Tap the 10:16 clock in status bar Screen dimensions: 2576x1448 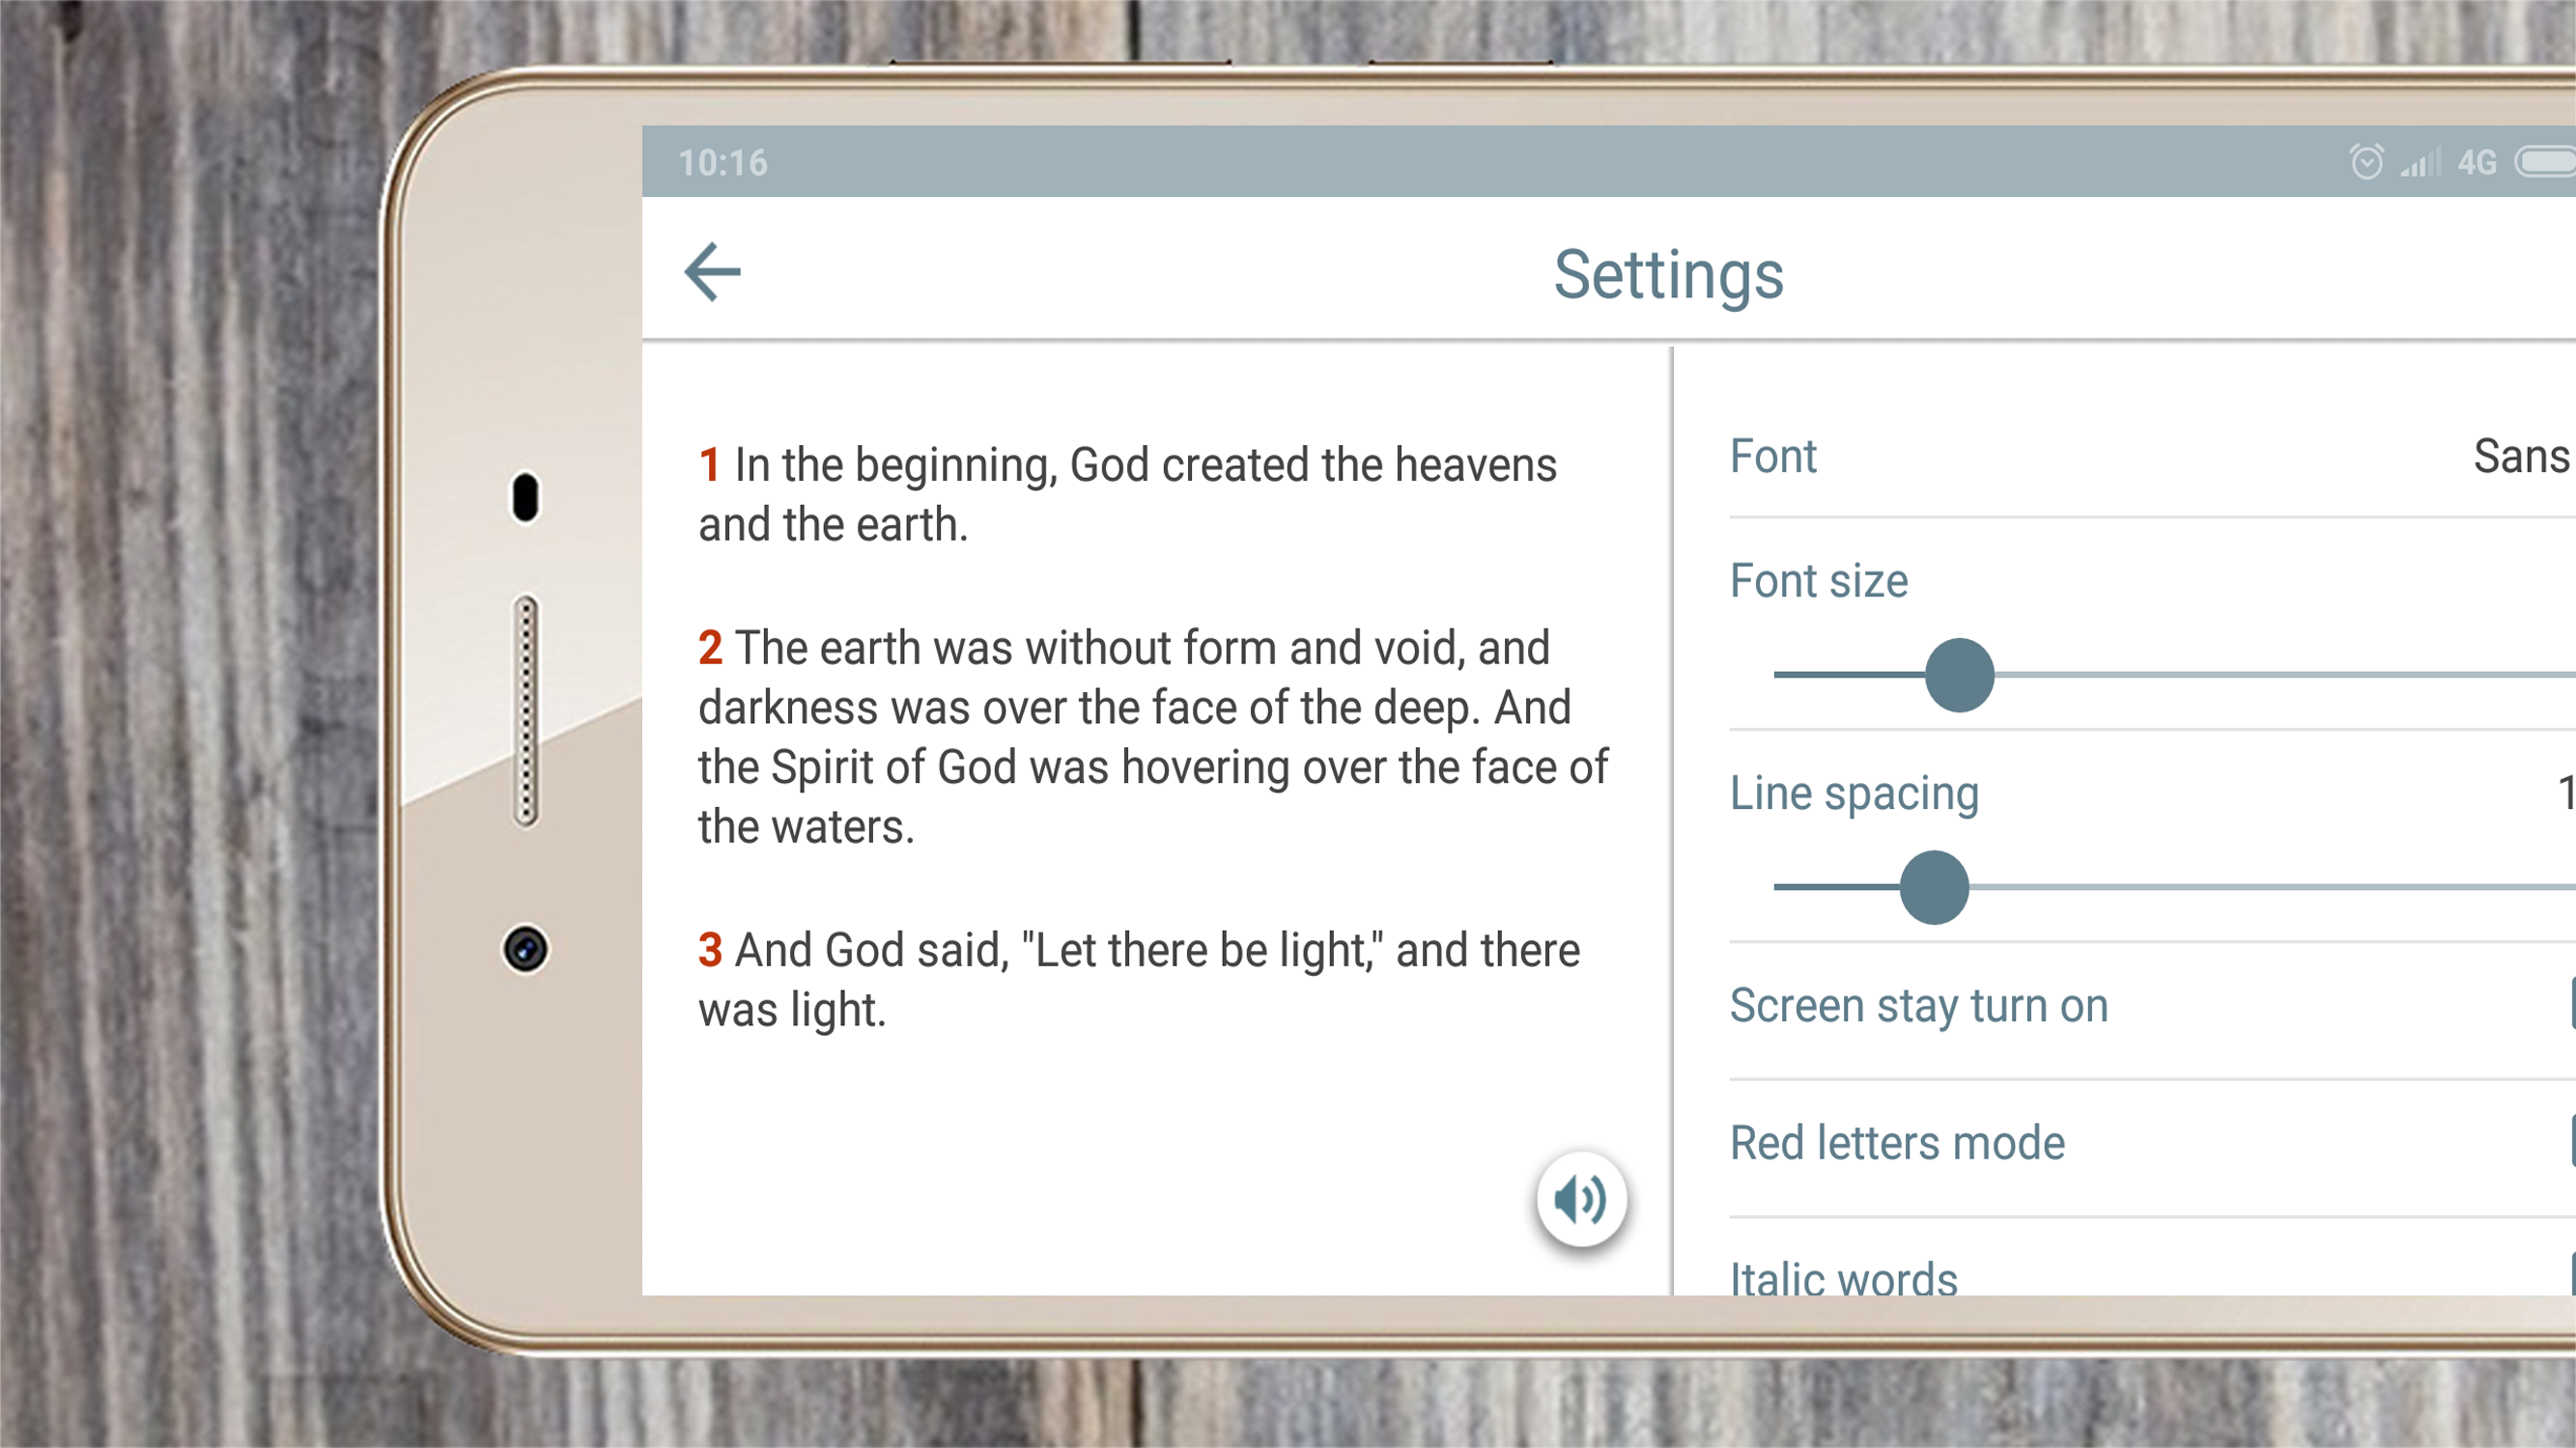(x=723, y=163)
